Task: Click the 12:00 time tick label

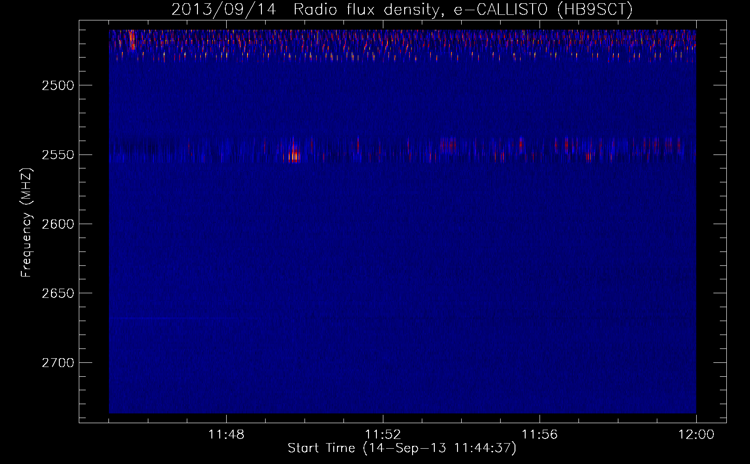Action: tap(696, 435)
